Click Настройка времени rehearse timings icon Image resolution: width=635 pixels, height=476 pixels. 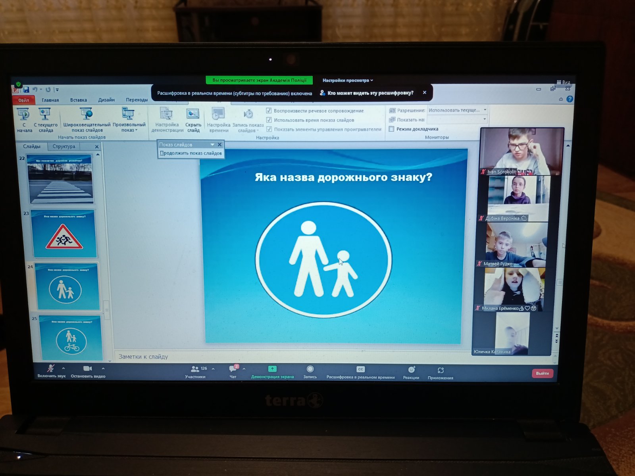click(218, 114)
